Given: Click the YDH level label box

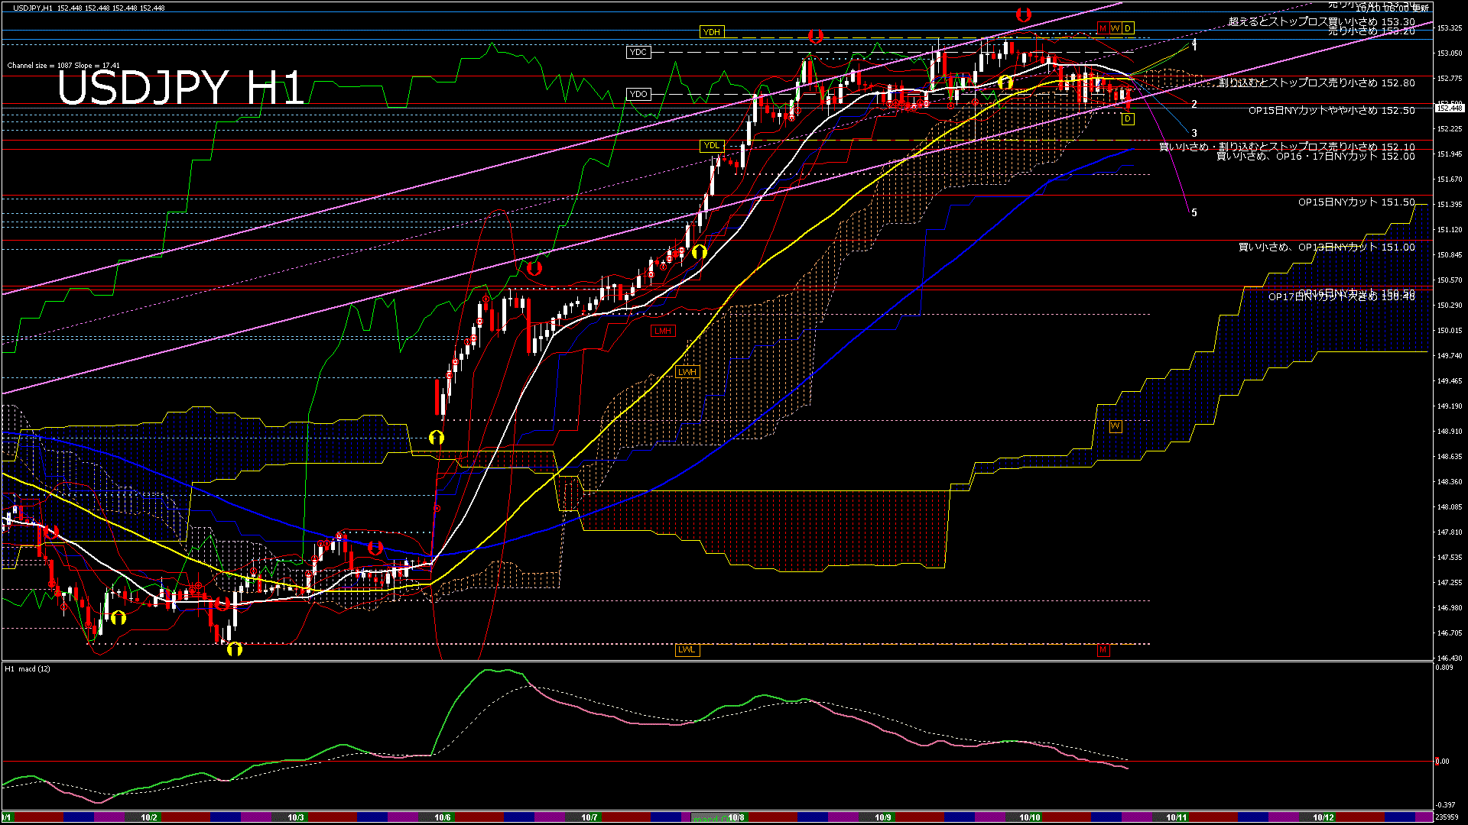Looking at the screenshot, I should (711, 32).
